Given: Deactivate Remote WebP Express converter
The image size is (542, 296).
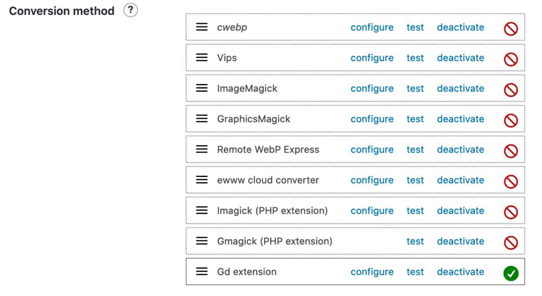Looking at the screenshot, I should (x=460, y=149).
